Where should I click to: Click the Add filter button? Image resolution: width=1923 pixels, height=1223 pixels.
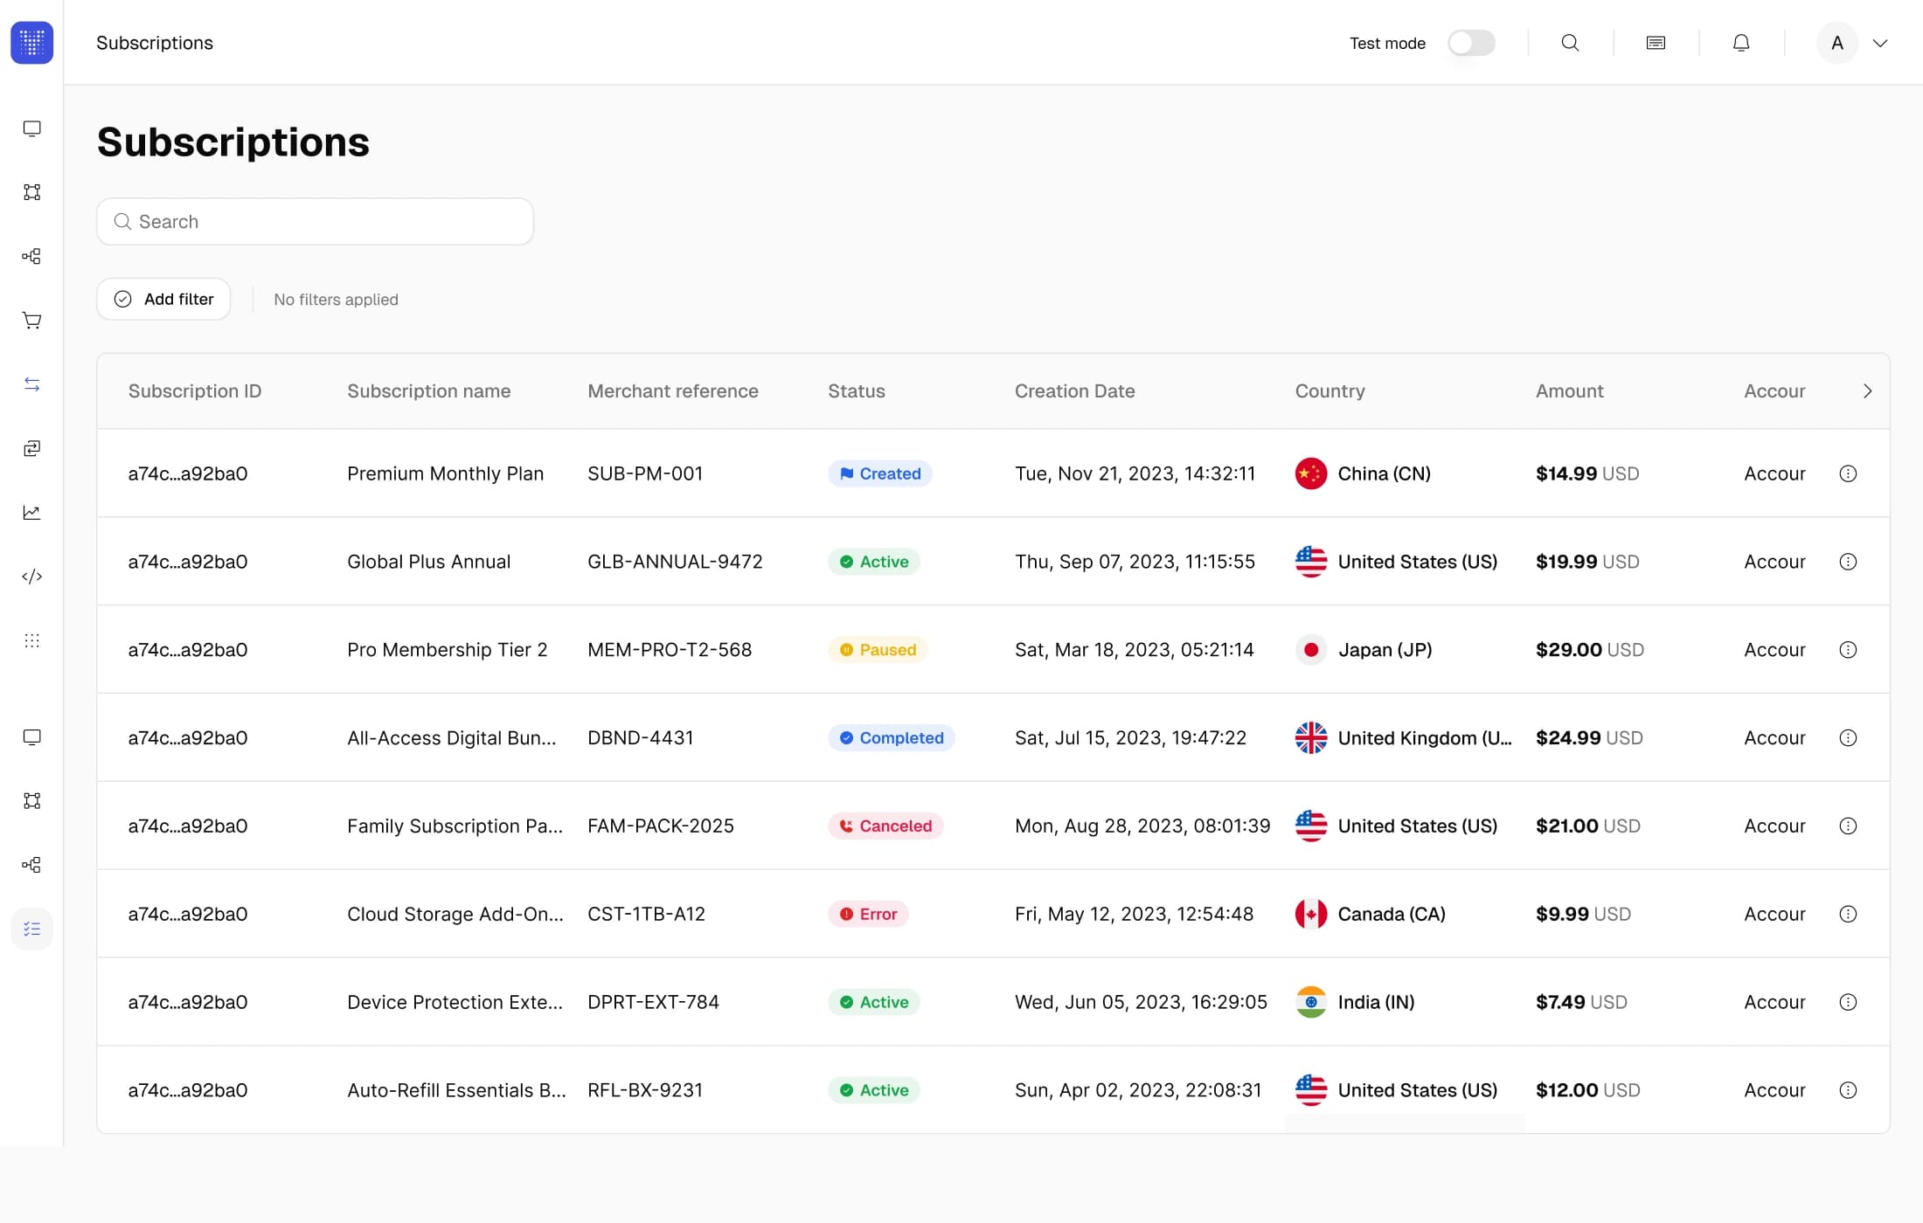[163, 299]
